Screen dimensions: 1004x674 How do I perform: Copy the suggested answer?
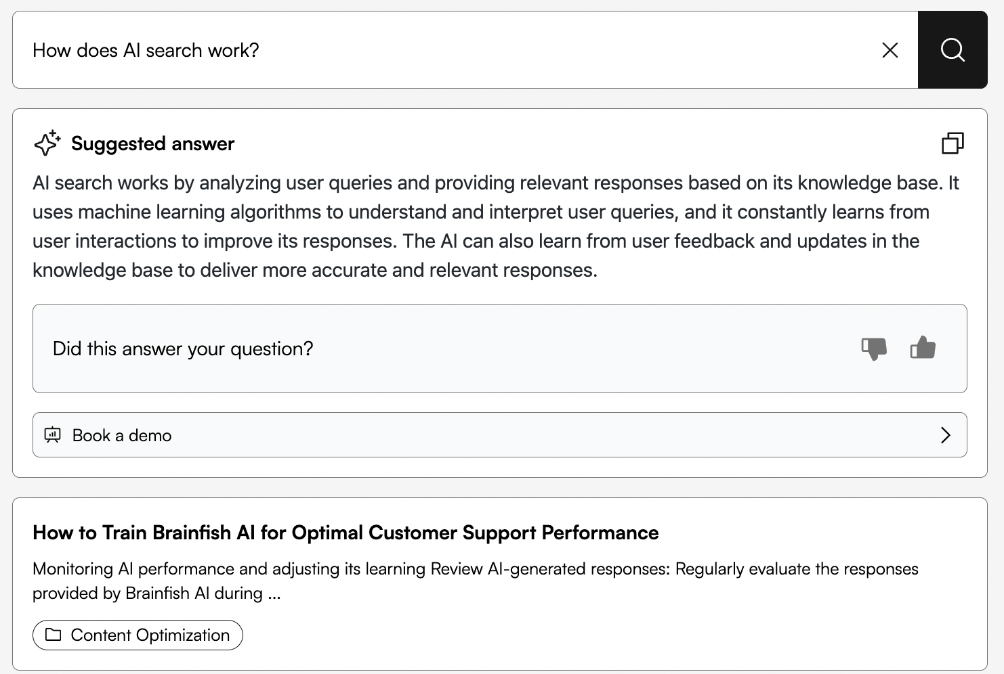tap(953, 143)
